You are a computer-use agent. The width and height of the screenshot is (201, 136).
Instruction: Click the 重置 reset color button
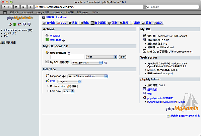point(74,86)
